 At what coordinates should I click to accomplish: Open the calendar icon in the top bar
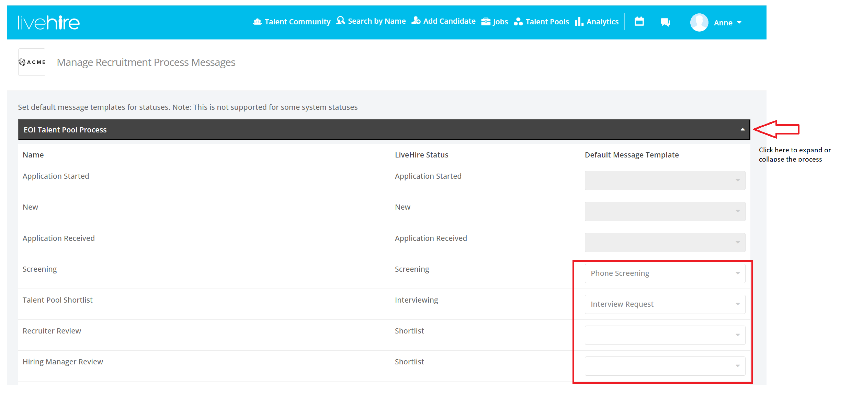click(x=639, y=21)
